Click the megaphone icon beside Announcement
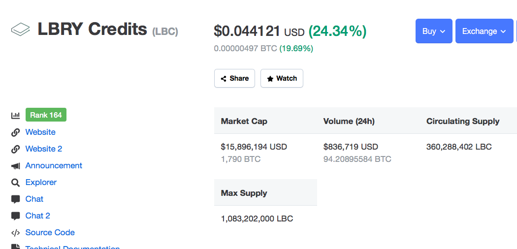The height and width of the screenshot is (249, 517). (15, 166)
